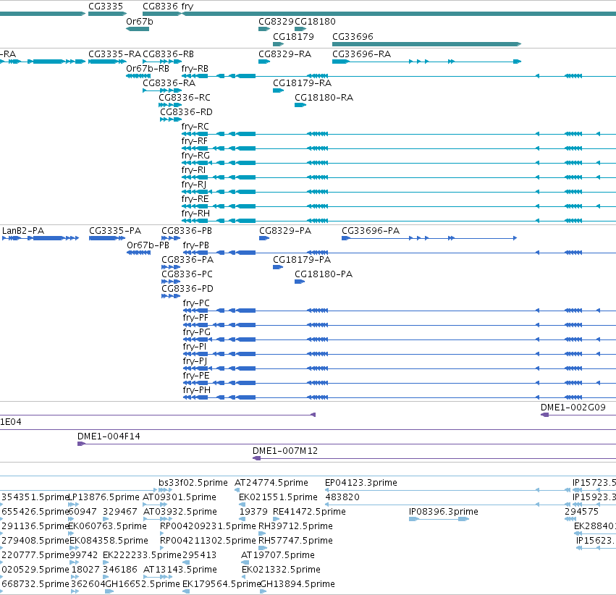Click the CG8329-PA protein label
Image resolution: width=616 pixels, height=595 pixels.
pos(285,231)
